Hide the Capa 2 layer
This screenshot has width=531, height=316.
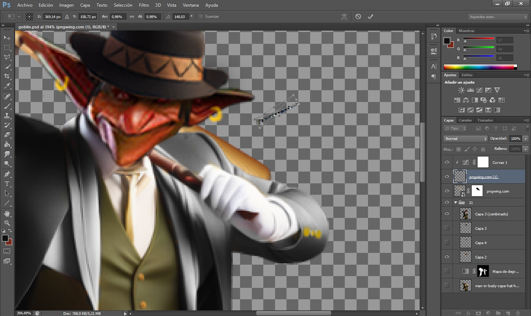[447, 257]
